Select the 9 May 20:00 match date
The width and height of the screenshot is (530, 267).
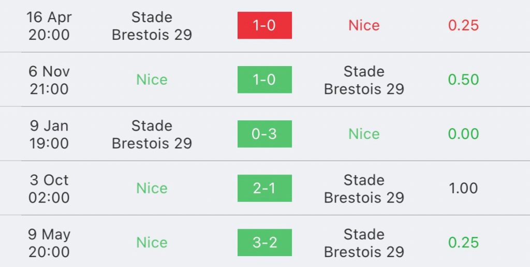click(x=49, y=243)
